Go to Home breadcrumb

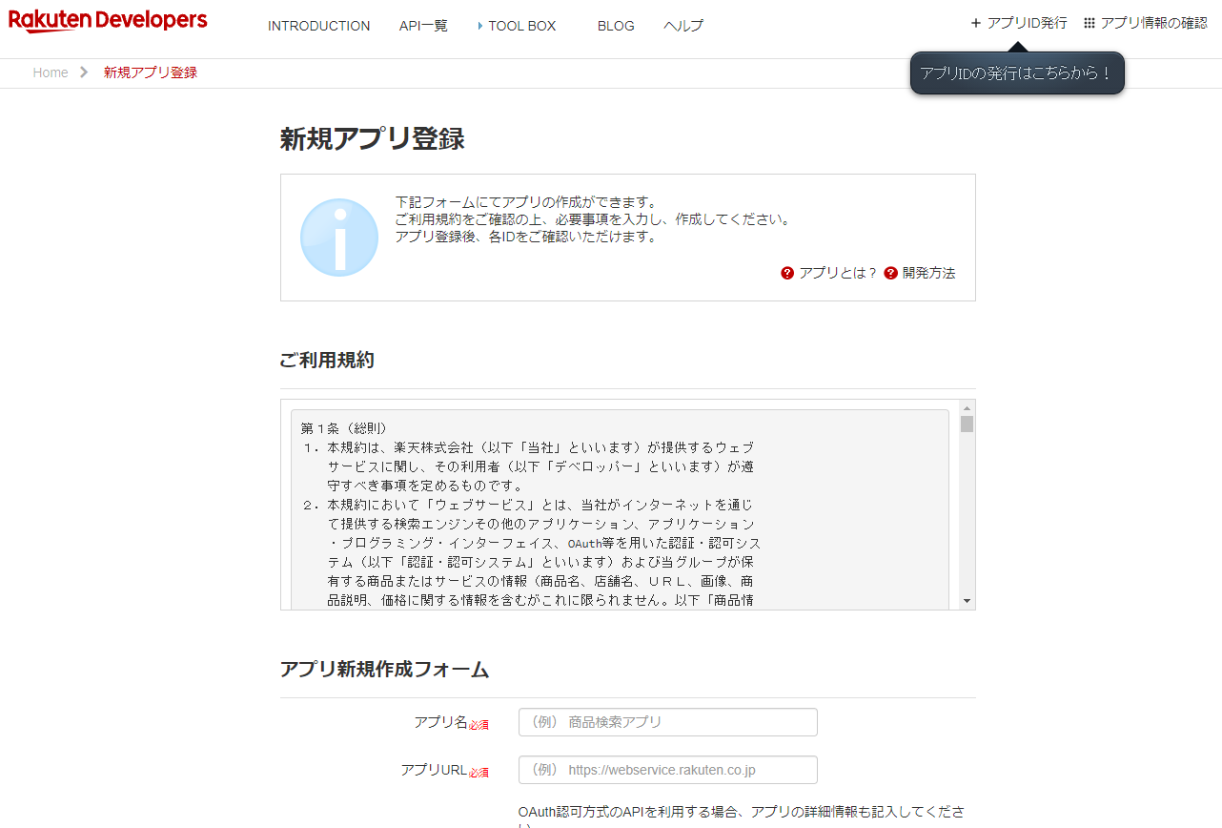pos(51,72)
